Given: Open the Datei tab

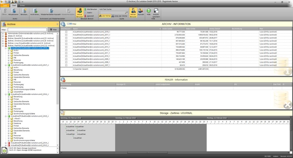Looking at the screenshot, I should [x=5, y=6].
